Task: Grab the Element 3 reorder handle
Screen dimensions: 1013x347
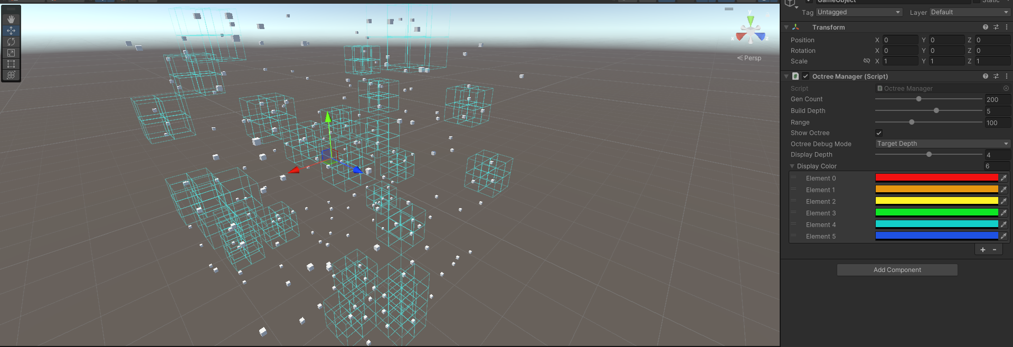Action: point(793,213)
